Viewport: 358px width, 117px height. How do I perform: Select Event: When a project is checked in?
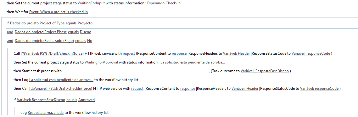(59, 12)
